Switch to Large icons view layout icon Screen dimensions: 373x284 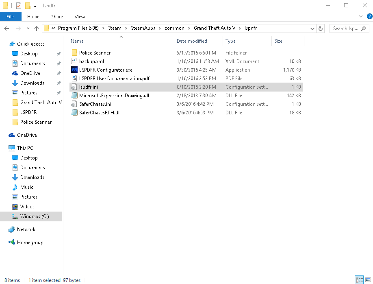[x=368, y=280]
